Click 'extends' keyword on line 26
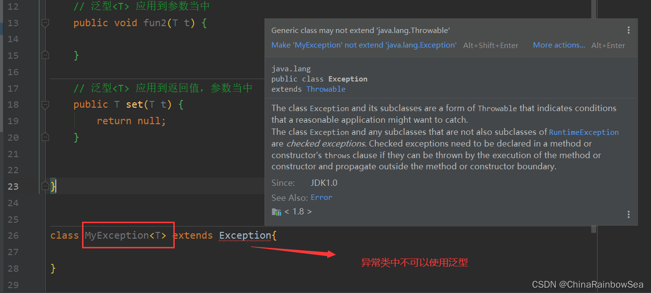The height and width of the screenshot is (293, 651). 193,235
